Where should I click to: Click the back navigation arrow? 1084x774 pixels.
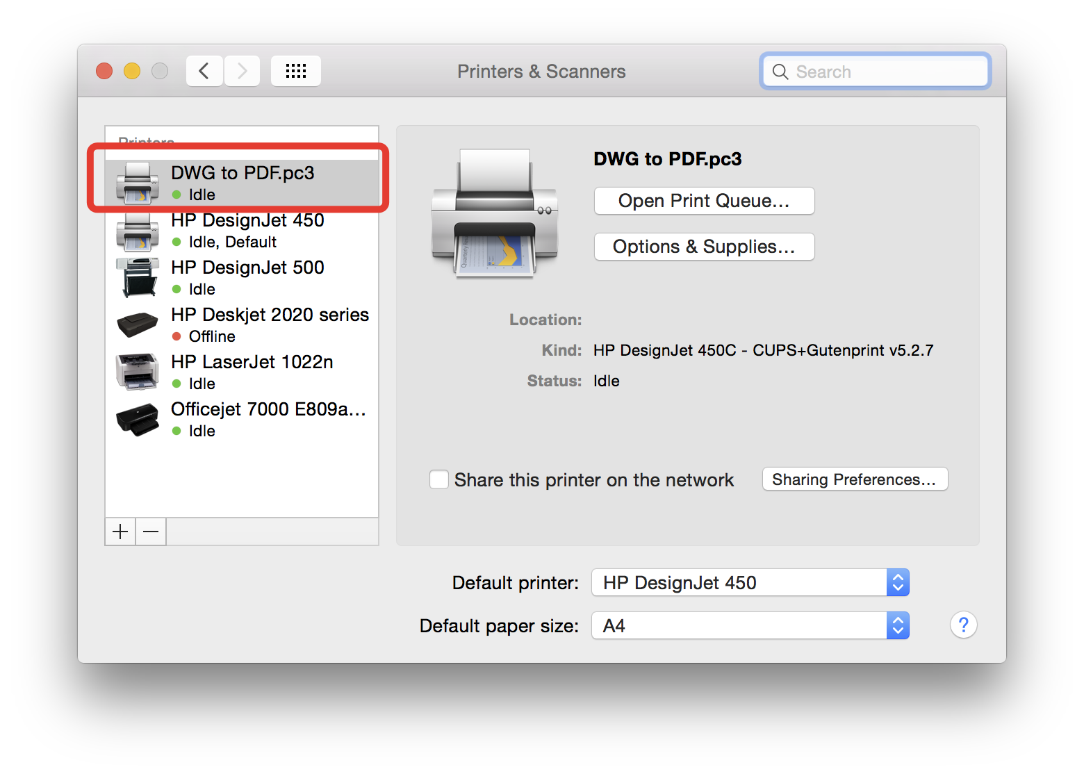pyautogui.click(x=204, y=71)
